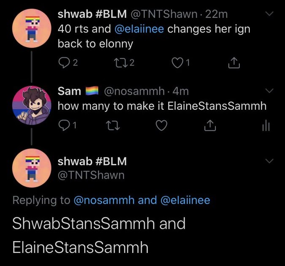Open @nosammh in Replying to line
Image resolution: width=285 pixels, height=266 pixels.
[x=104, y=201]
